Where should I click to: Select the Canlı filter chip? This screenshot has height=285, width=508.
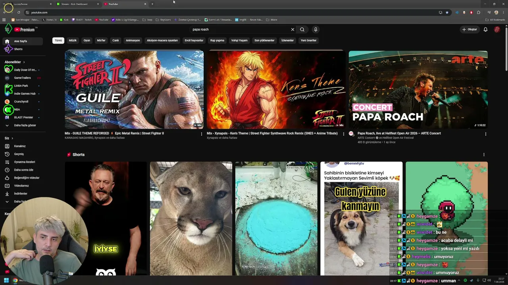[115, 40]
